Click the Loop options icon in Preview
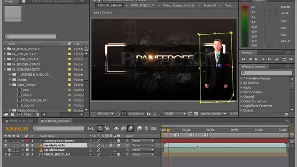 tap(284, 59)
